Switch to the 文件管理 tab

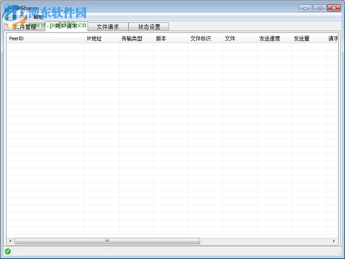25,26
